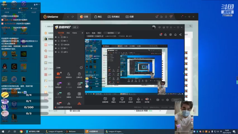The height and width of the screenshot is (134, 238).
Task: Click the streaming preview canvas
Action: pyautogui.click(x=134, y=67)
